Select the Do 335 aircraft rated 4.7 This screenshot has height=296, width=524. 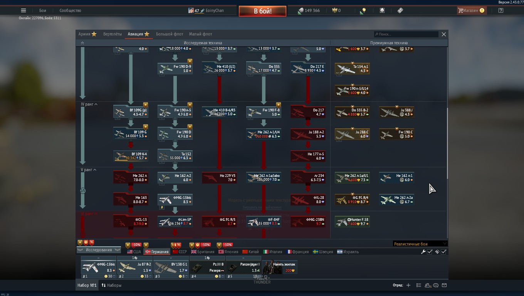coord(264,69)
